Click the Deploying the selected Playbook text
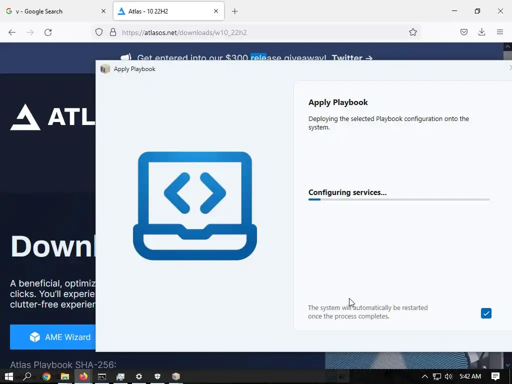 [x=388, y=123]
